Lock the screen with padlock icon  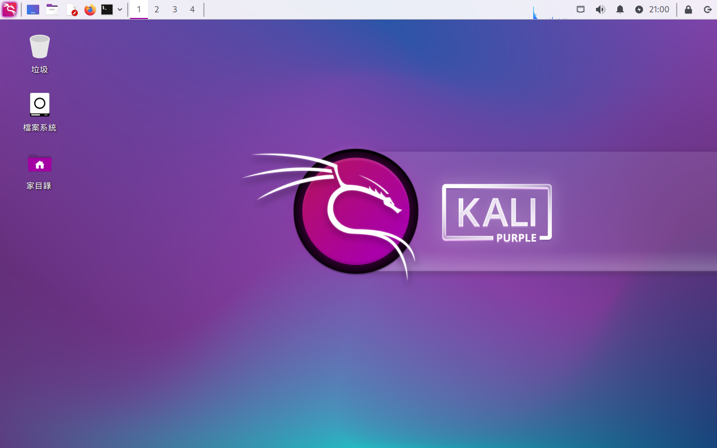688,10
